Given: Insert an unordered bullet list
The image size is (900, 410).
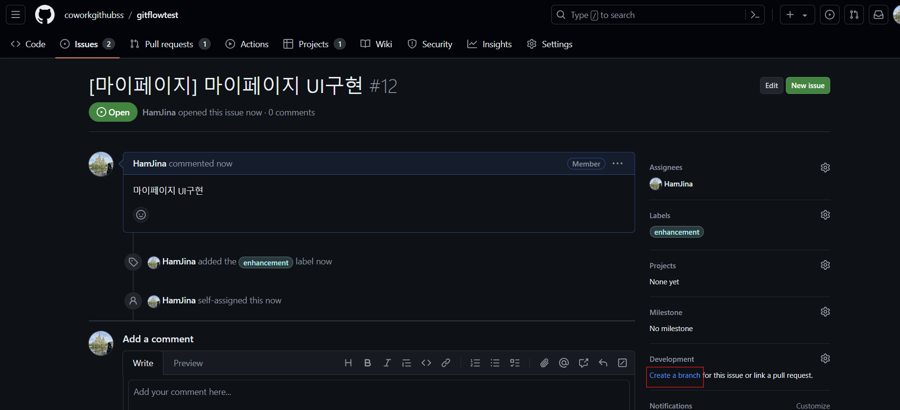Looking at the screenshot, I should [495, 363].
